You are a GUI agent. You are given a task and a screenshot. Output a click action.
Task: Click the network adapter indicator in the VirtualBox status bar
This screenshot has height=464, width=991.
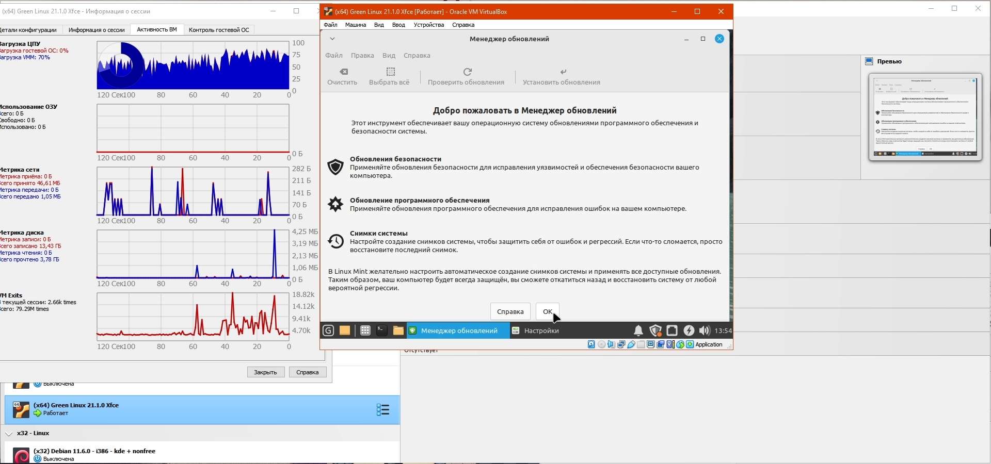coord(621,344)
